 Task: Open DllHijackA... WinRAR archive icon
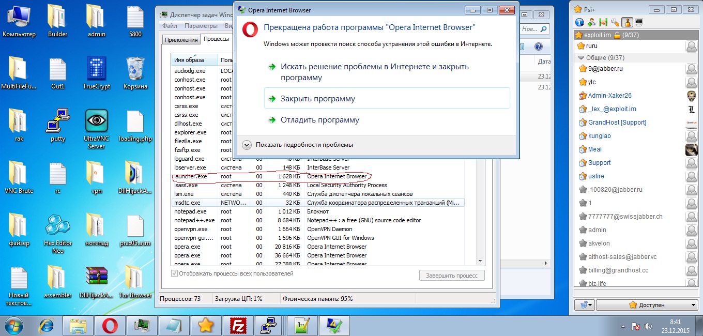(x=97, y=282)
